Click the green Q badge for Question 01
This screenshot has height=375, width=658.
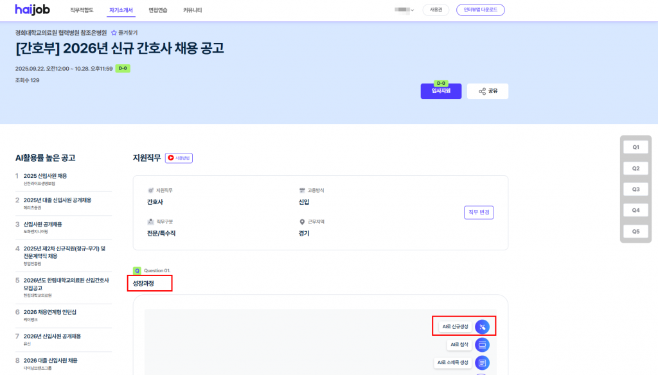coord(137,271)
